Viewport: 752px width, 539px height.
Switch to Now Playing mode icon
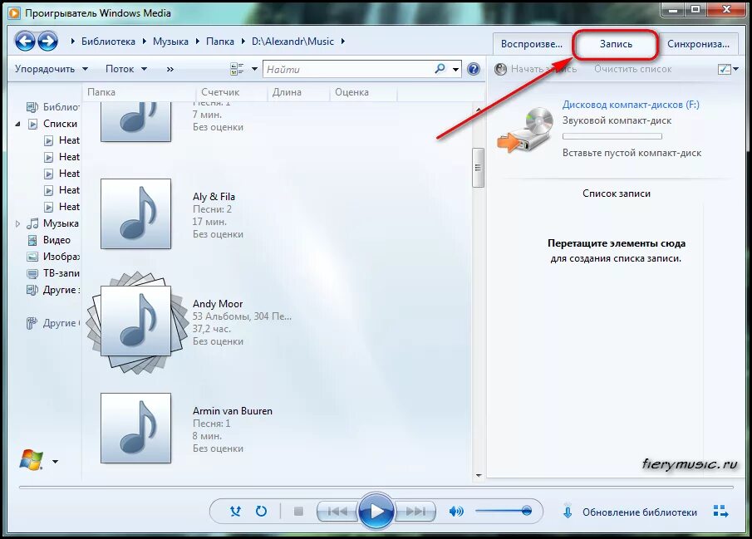coord(720,512)
